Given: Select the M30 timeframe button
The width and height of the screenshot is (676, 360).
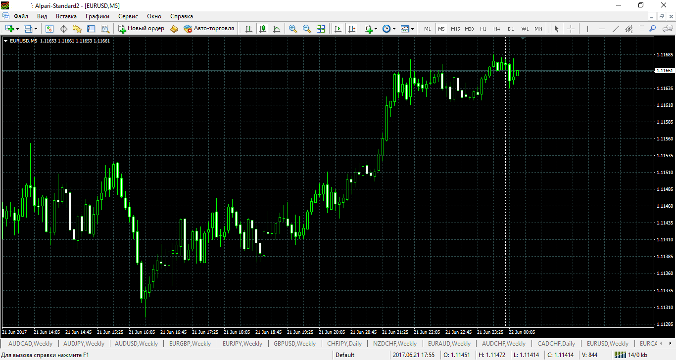Looking at the screenshot, I should pos(469,29).
